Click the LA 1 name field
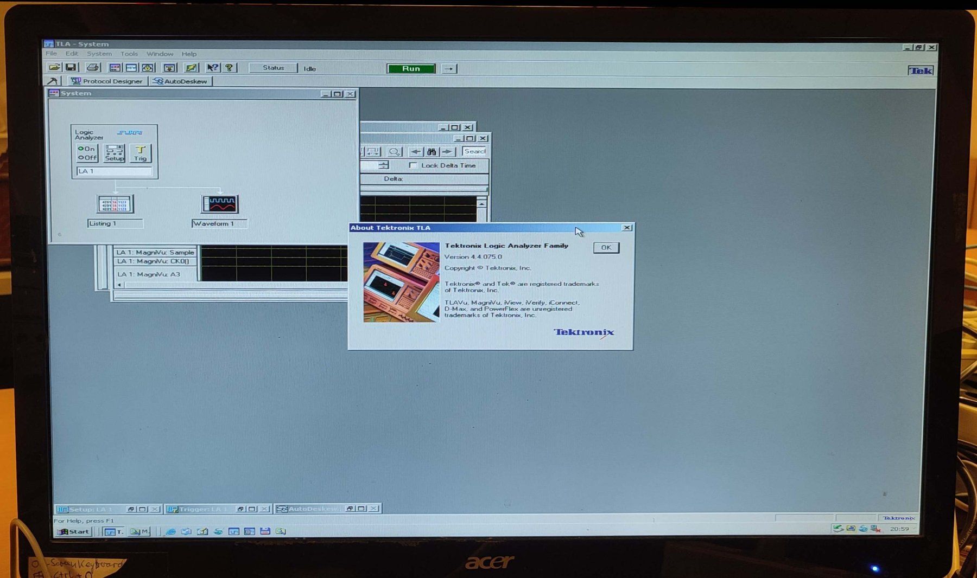 coord(115,171)
